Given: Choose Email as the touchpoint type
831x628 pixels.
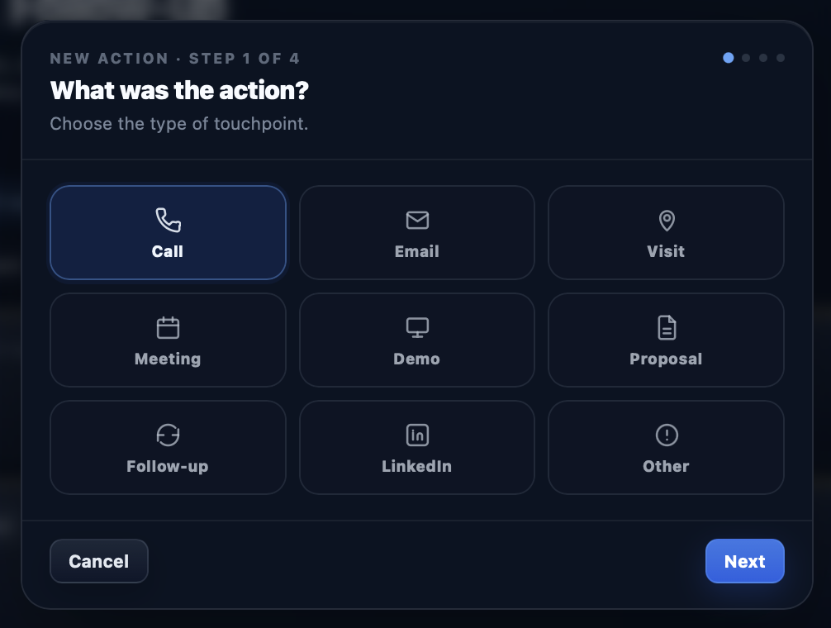Looking at the screenshot, I should tap(416, 232).
